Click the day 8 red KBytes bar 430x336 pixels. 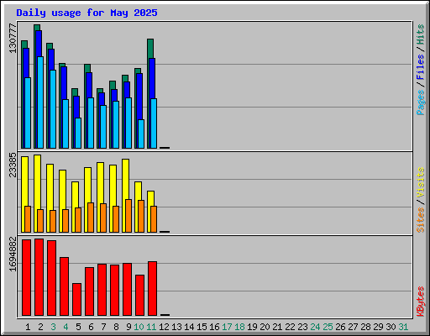pyautogui.click(x=114, y=290)
